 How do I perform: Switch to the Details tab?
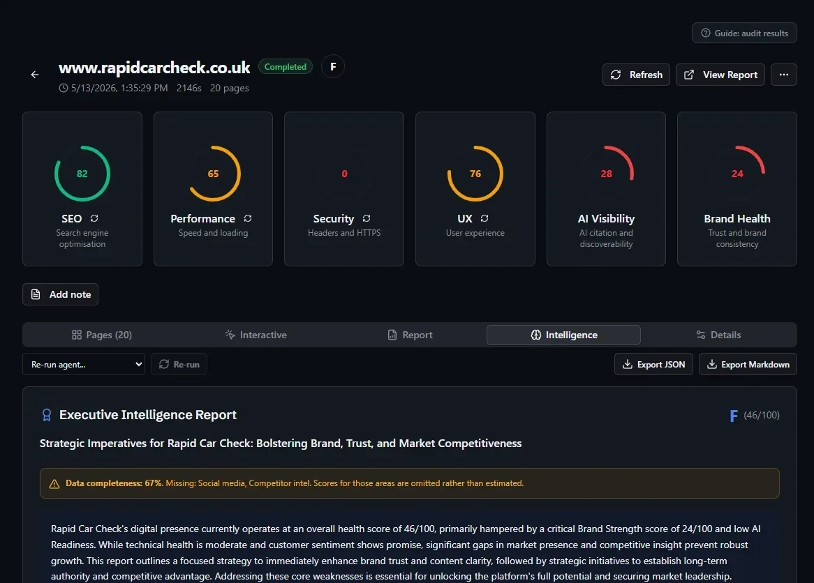718,335
